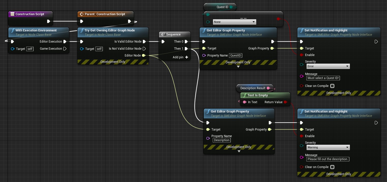Click the Then 0 exec pin on Sequence

186,42
